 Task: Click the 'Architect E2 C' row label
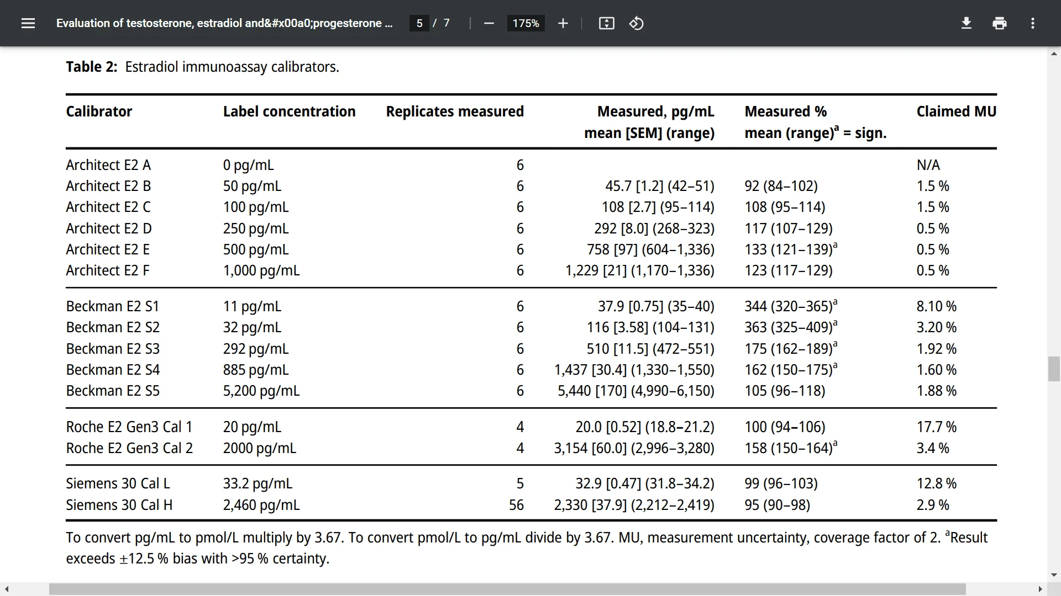[x=108, y=207]
